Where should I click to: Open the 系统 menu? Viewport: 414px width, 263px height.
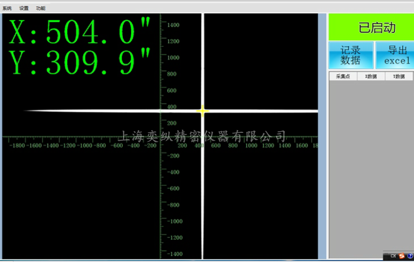point(7,8)
